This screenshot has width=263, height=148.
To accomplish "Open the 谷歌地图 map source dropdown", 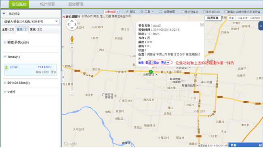I will [112, 12].
